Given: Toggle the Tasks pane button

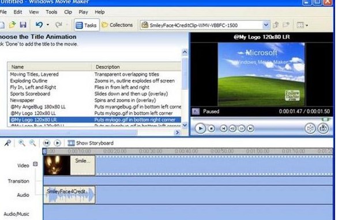Looking at the screenshot, I should click(x=87, y=25).
